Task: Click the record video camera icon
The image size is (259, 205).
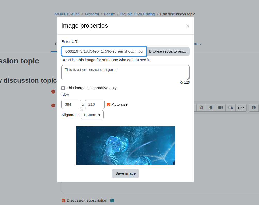Action: tap(221, 108)
